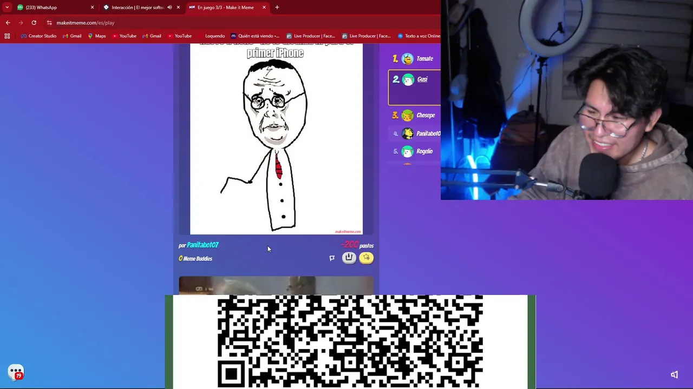Click the old man iPhone meme image

pos(276,139)
